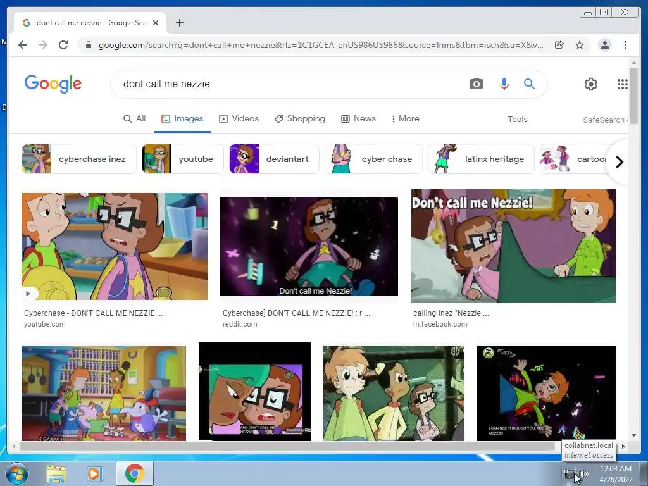This screenshot has height=486, width=648.
Task: Open the SafeSearch setting
Action: point(606,120)
